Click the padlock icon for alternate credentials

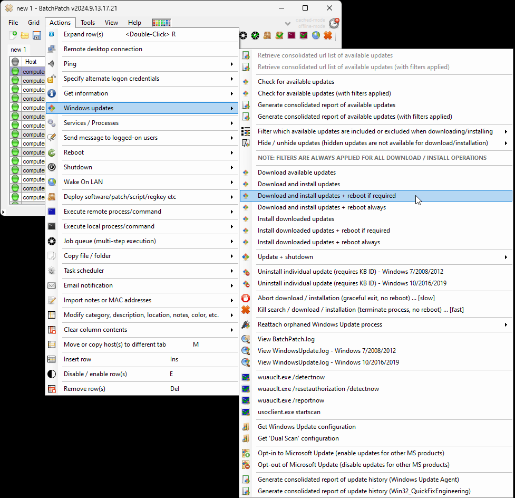click(x=52, y=79)
